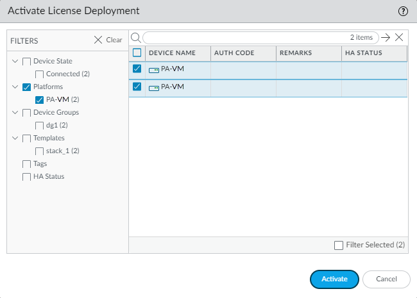Enable the Filter Selected checkbox
This screenshot has height=298, width=417.
(339, 245)
